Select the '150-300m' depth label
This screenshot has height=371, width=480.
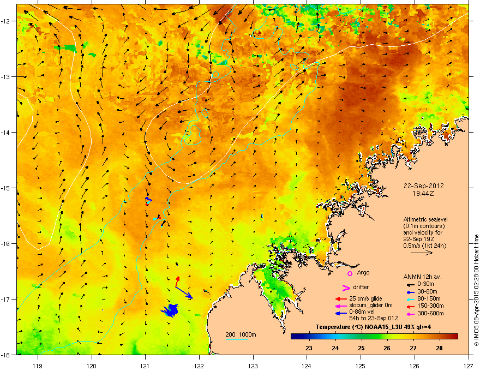point(430,306)
